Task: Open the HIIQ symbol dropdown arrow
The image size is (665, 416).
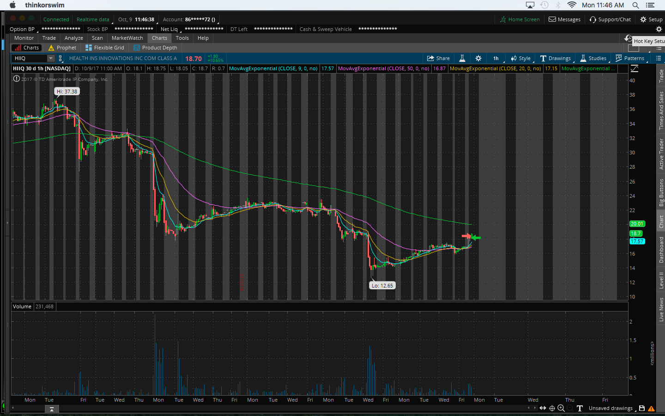Action: point(51,58)
